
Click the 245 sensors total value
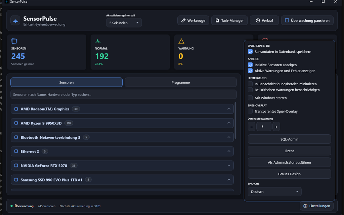point(18,56)
